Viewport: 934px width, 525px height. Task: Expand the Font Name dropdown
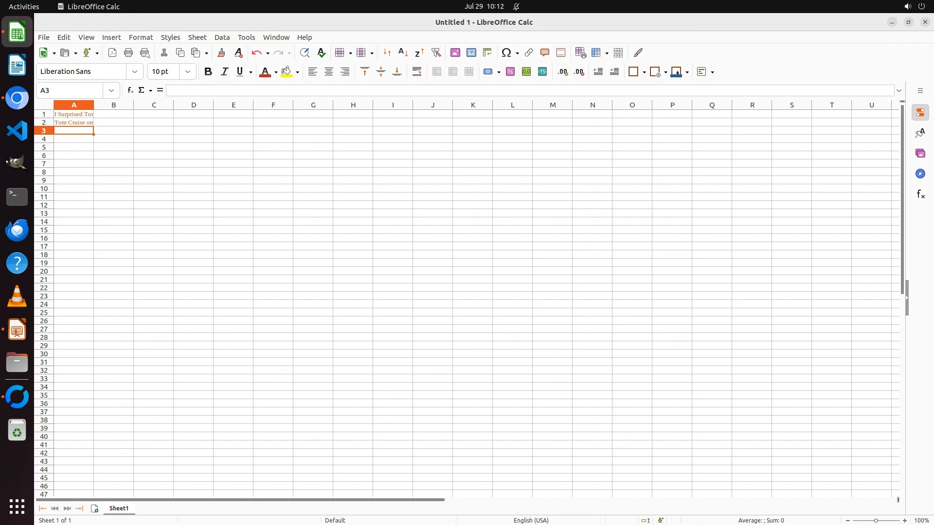[x=135, y=72]
